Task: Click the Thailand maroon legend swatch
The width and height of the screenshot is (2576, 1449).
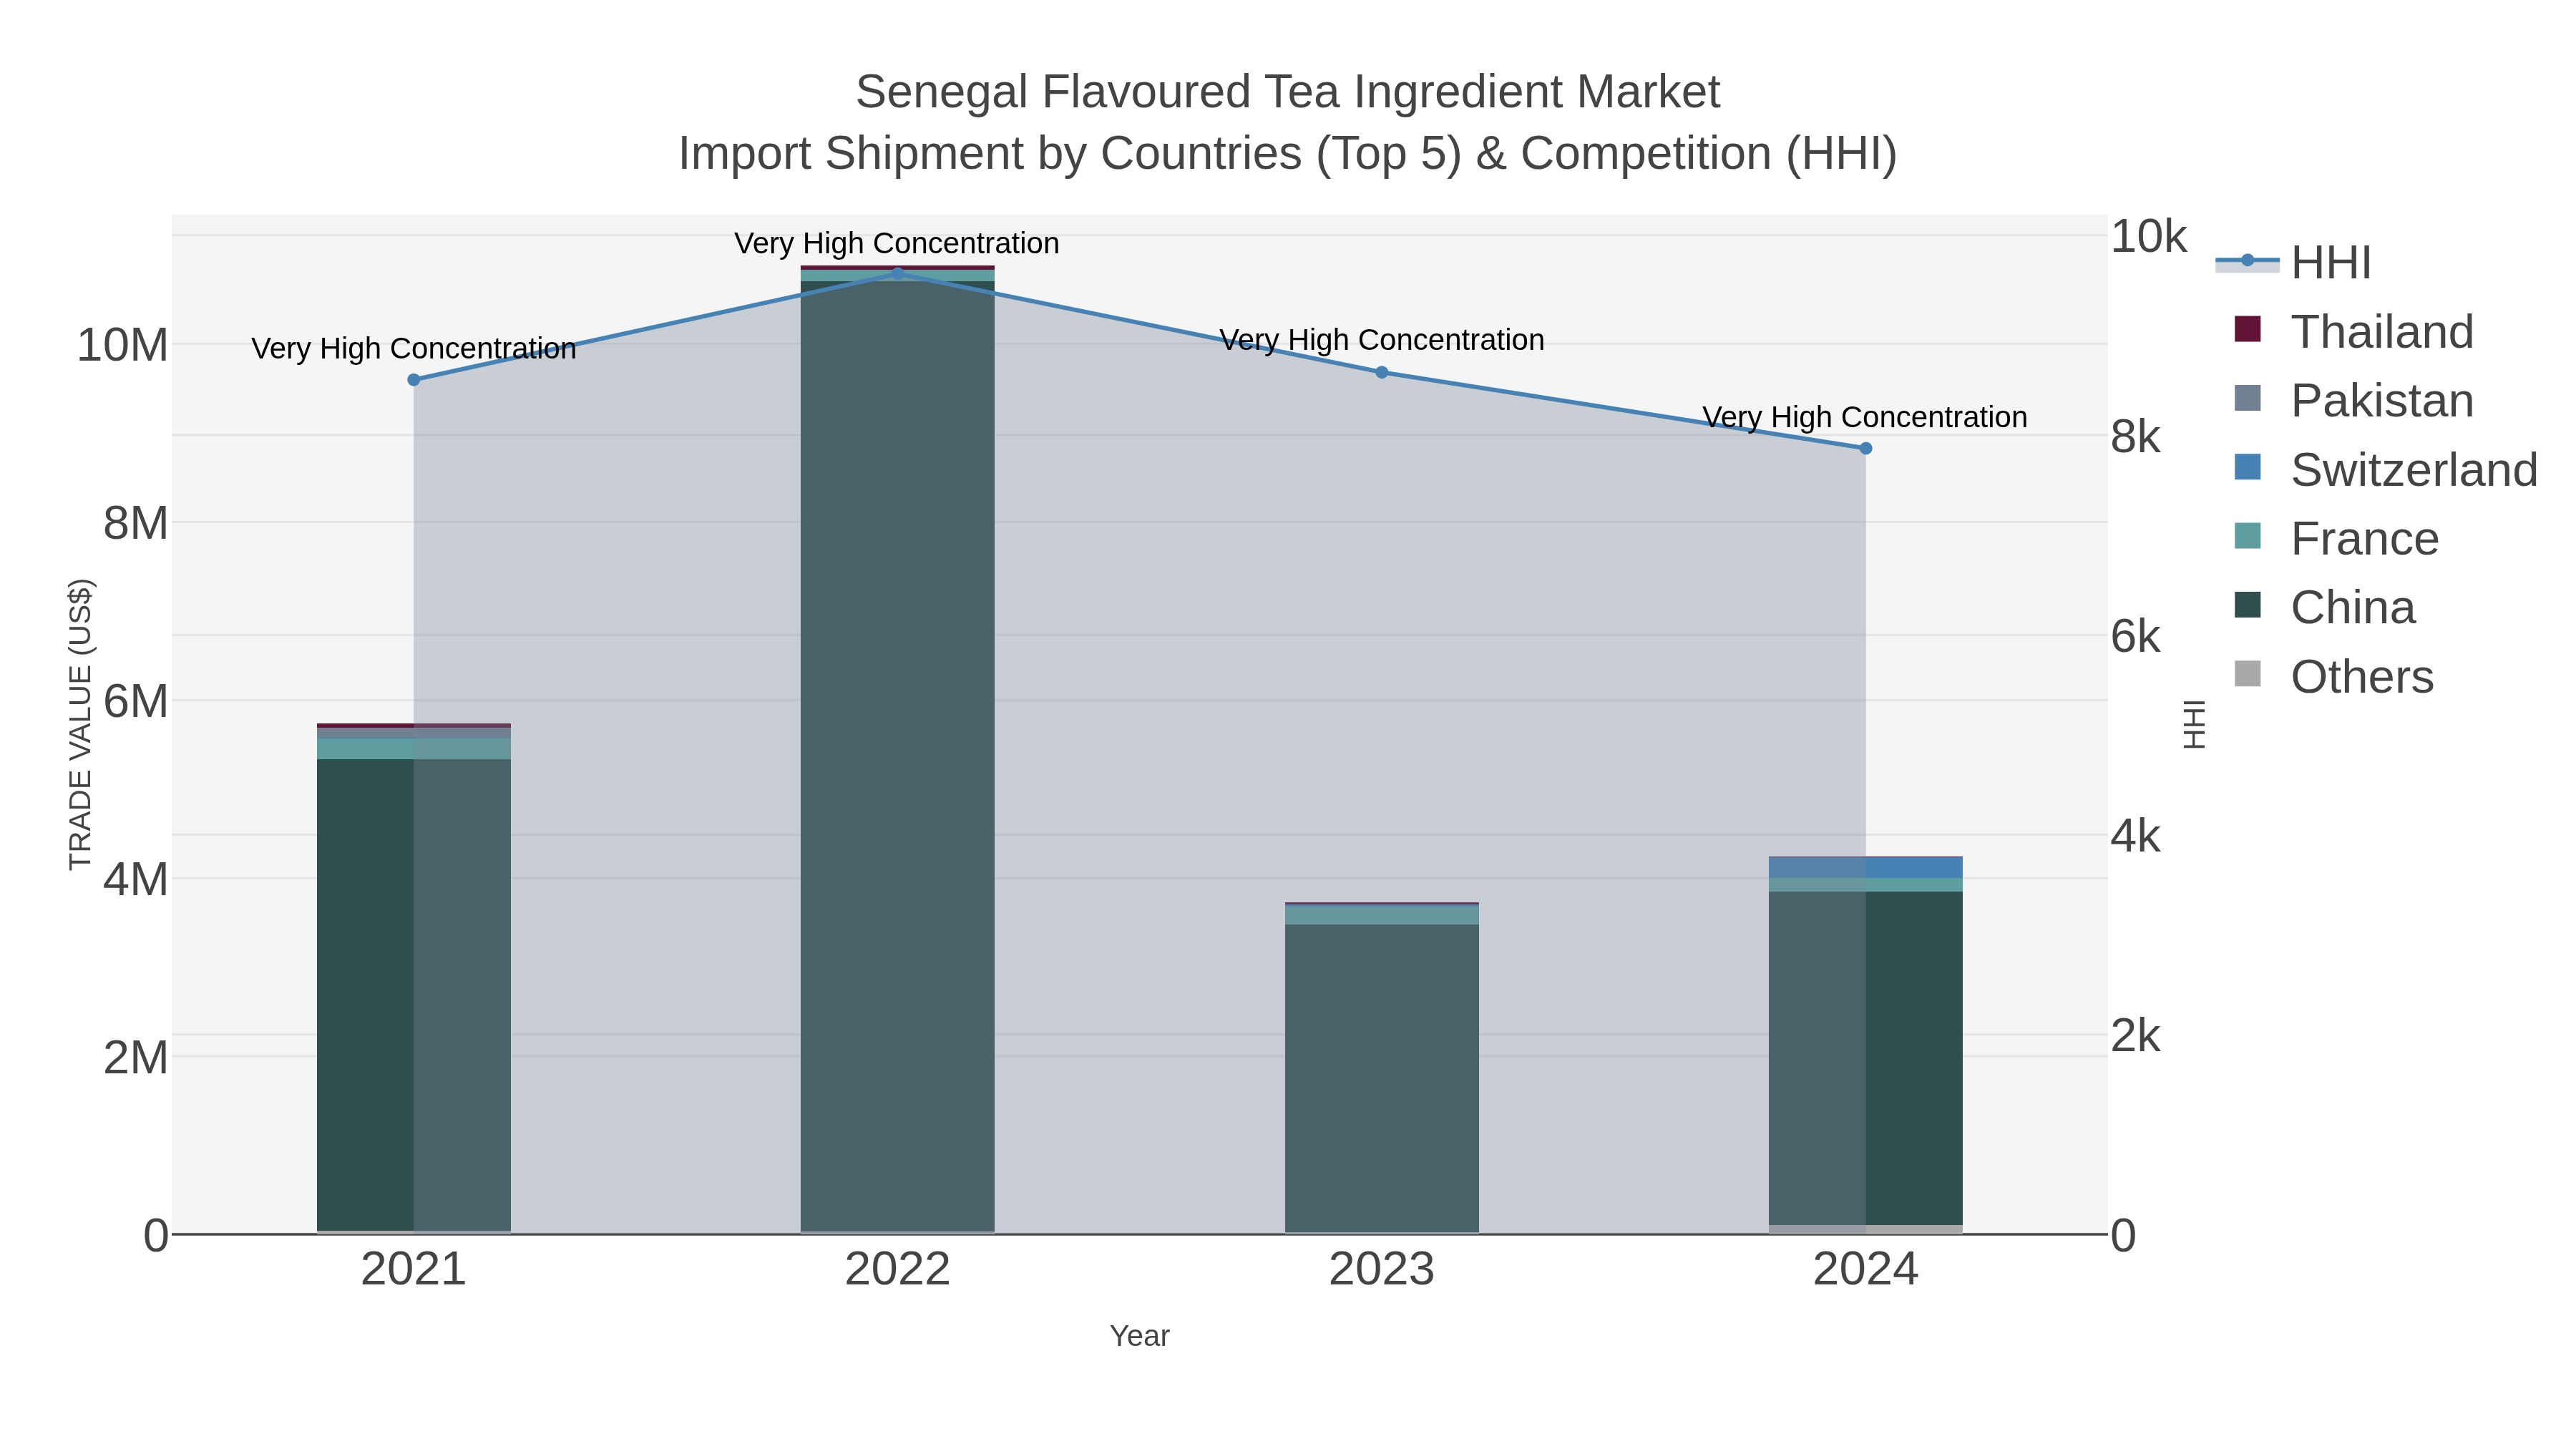Action: pyautogui.click(x=2247, y=329)
